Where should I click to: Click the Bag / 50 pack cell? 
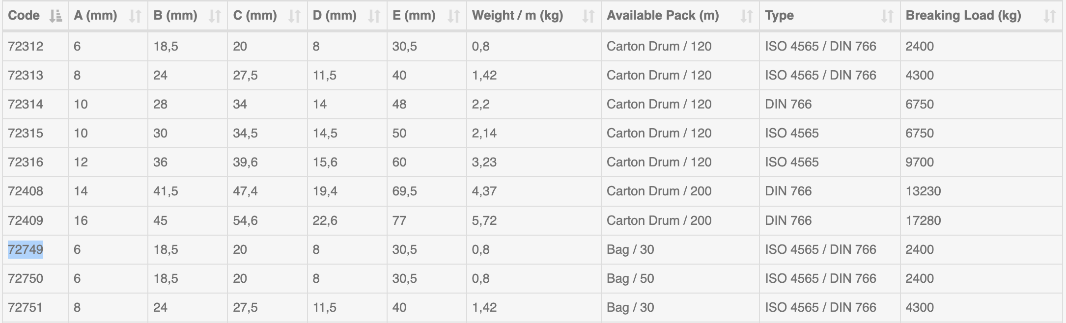630,278
